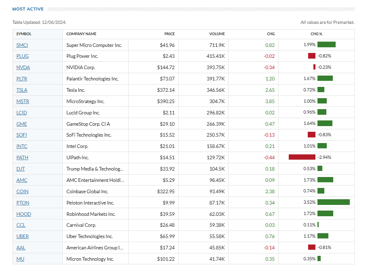Click the Super Micro Computer Inc. name

pyautogui.click(x=94, y=45)
